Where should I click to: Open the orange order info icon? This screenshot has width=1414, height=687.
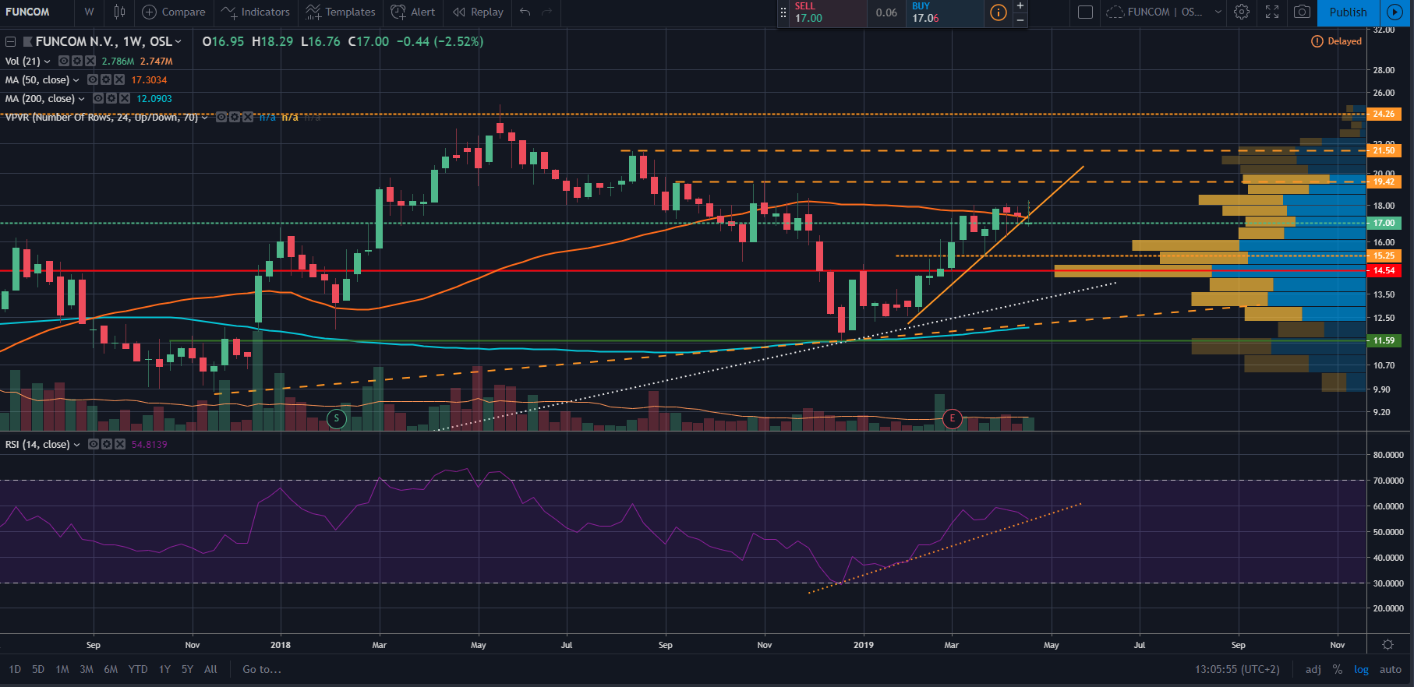(998, 12)
